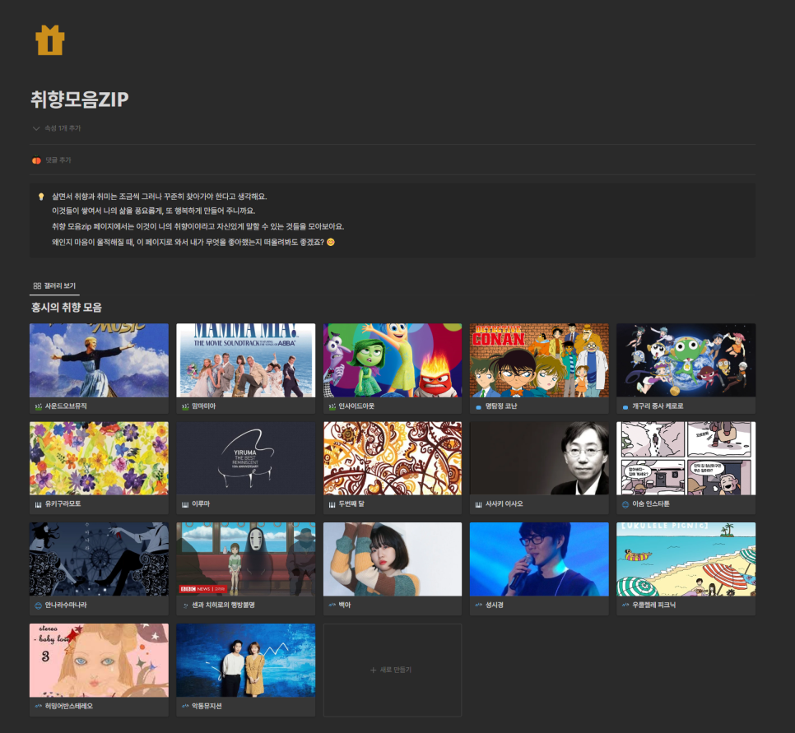This screenshot has width=795, height=733.
Task: Open the four-panel comic strip thumbnail
Action: [x=686, y=458]
